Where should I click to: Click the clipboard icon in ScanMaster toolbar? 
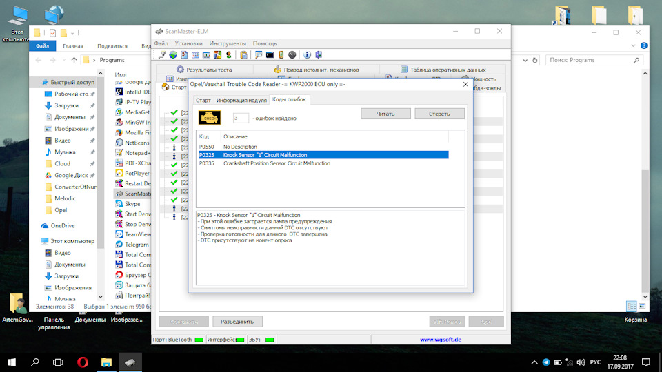click(243, 55)
